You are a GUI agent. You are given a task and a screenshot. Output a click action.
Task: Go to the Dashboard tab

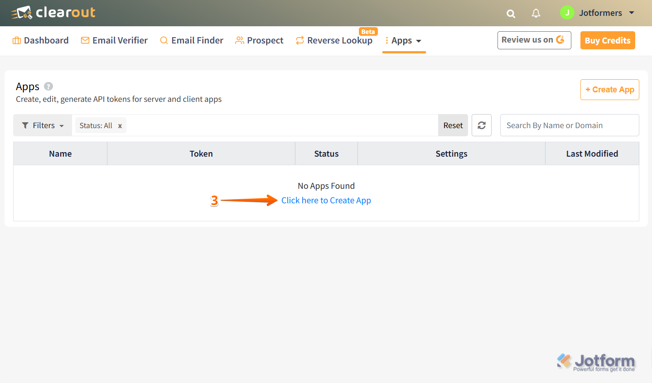pos(41,40)
